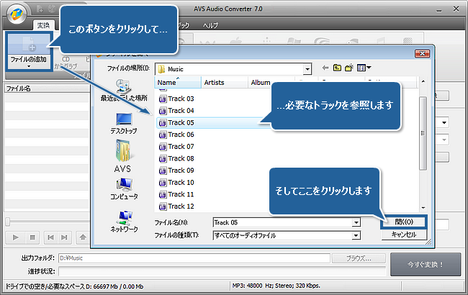468x295 pixels.
Task: Select the Track 07 file
Action: 176,147
